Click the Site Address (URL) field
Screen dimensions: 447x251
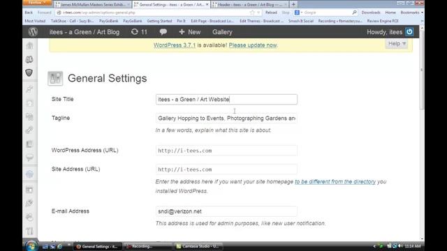pyautogui.click(x=226, y=169)
